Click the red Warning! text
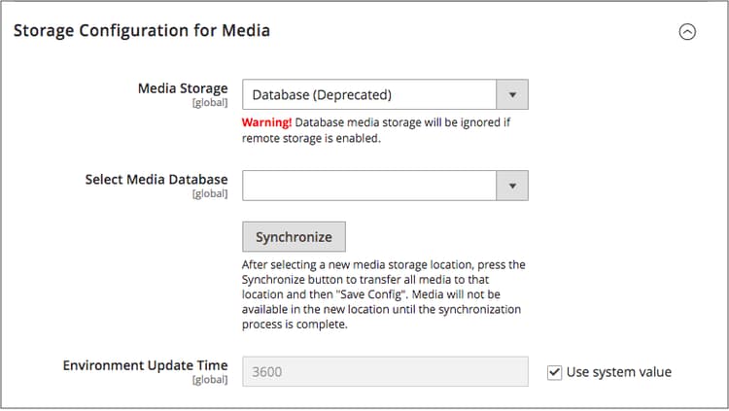This screenshot has height=411, width=729. click(266, 122)
